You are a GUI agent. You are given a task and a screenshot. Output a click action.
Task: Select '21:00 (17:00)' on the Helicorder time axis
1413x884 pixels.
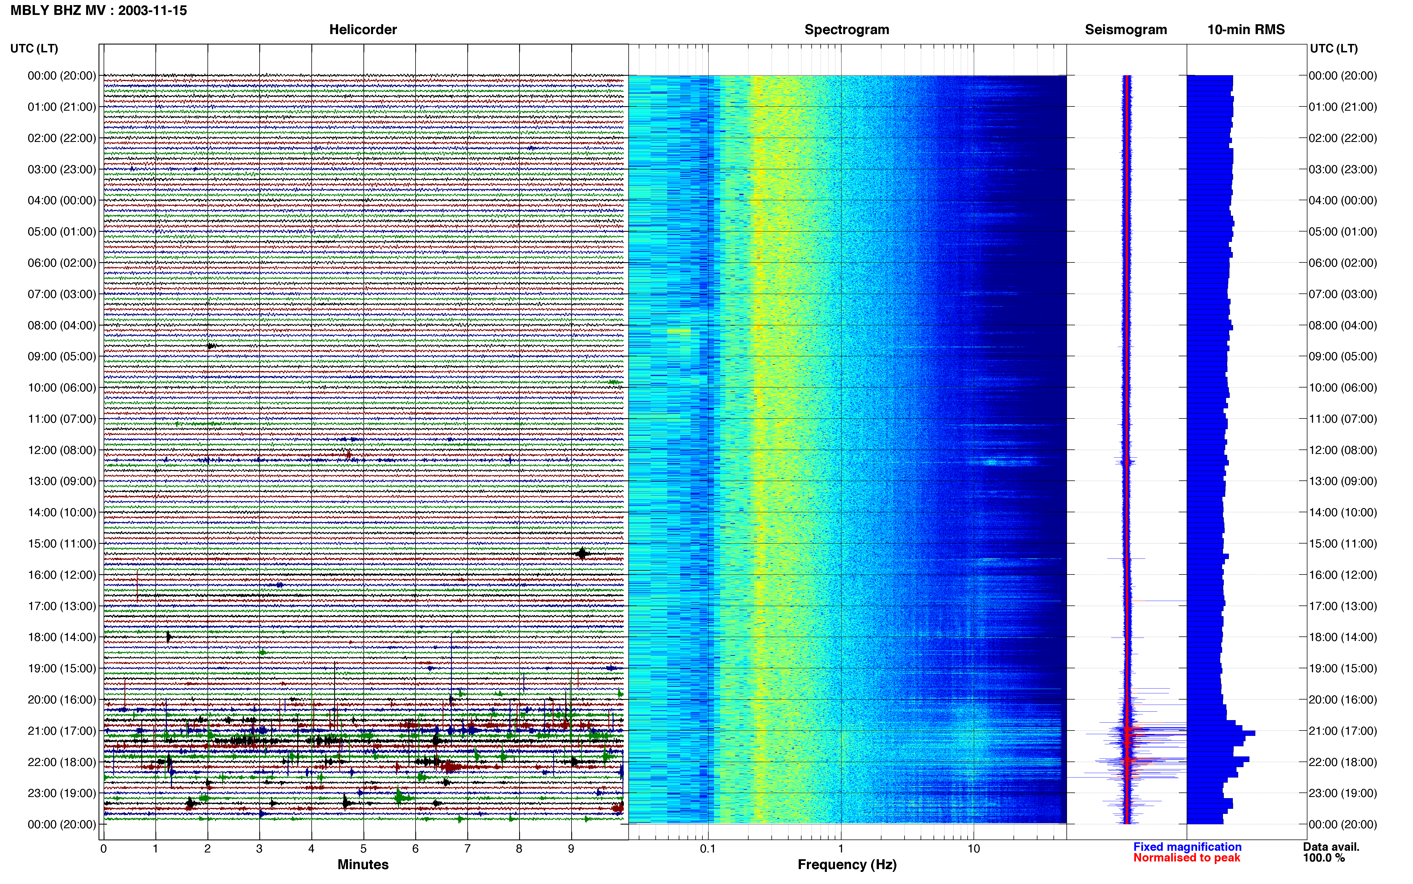click(x=61, y=731)
